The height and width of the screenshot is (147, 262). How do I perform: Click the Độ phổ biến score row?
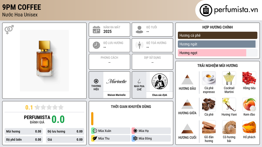[24, 140]
